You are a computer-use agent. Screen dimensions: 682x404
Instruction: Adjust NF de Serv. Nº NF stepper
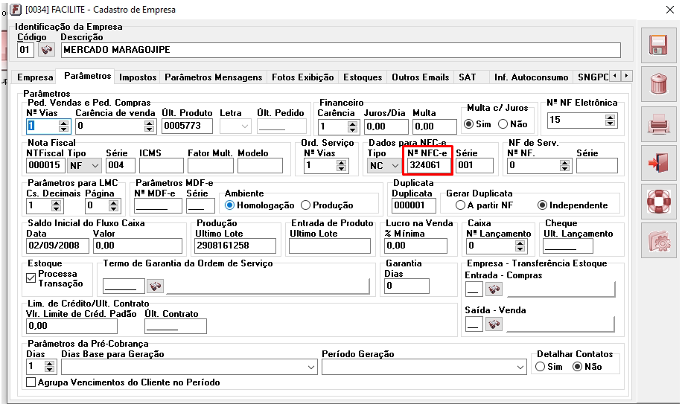point(564,165)
